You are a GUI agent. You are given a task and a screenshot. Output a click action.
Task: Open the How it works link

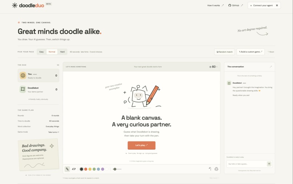tap(216, 5)
